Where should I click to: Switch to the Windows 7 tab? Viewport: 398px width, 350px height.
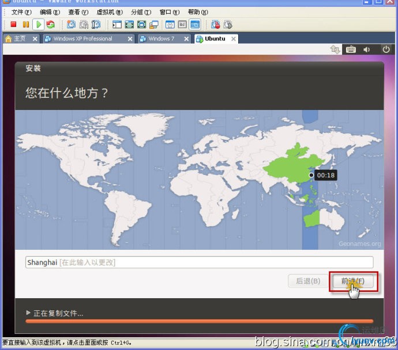[x=162, y=39]
